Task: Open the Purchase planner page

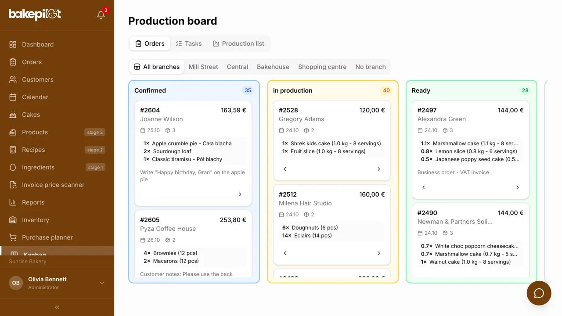Action: point(57,237)
